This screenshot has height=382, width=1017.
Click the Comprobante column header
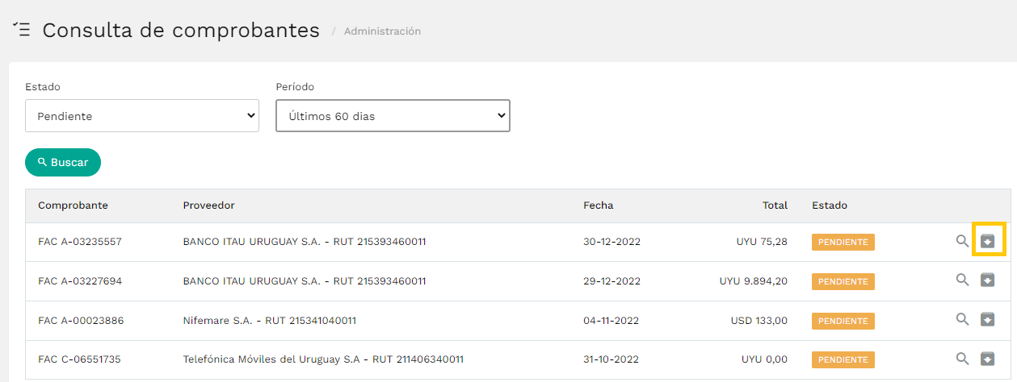point(73,206)
